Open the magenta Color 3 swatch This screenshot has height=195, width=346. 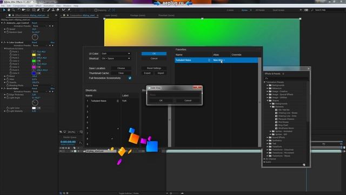click(x=34, y=67)
